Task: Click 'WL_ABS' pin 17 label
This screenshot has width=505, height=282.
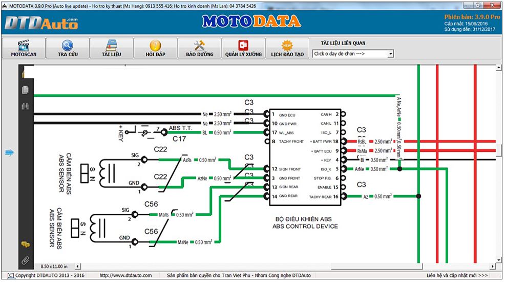Action: pyautogui.click(x=286, y=133)
